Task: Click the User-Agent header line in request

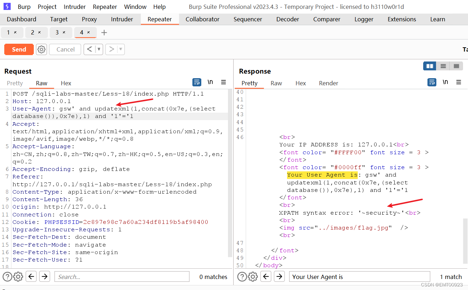Action: coord(114,112)
